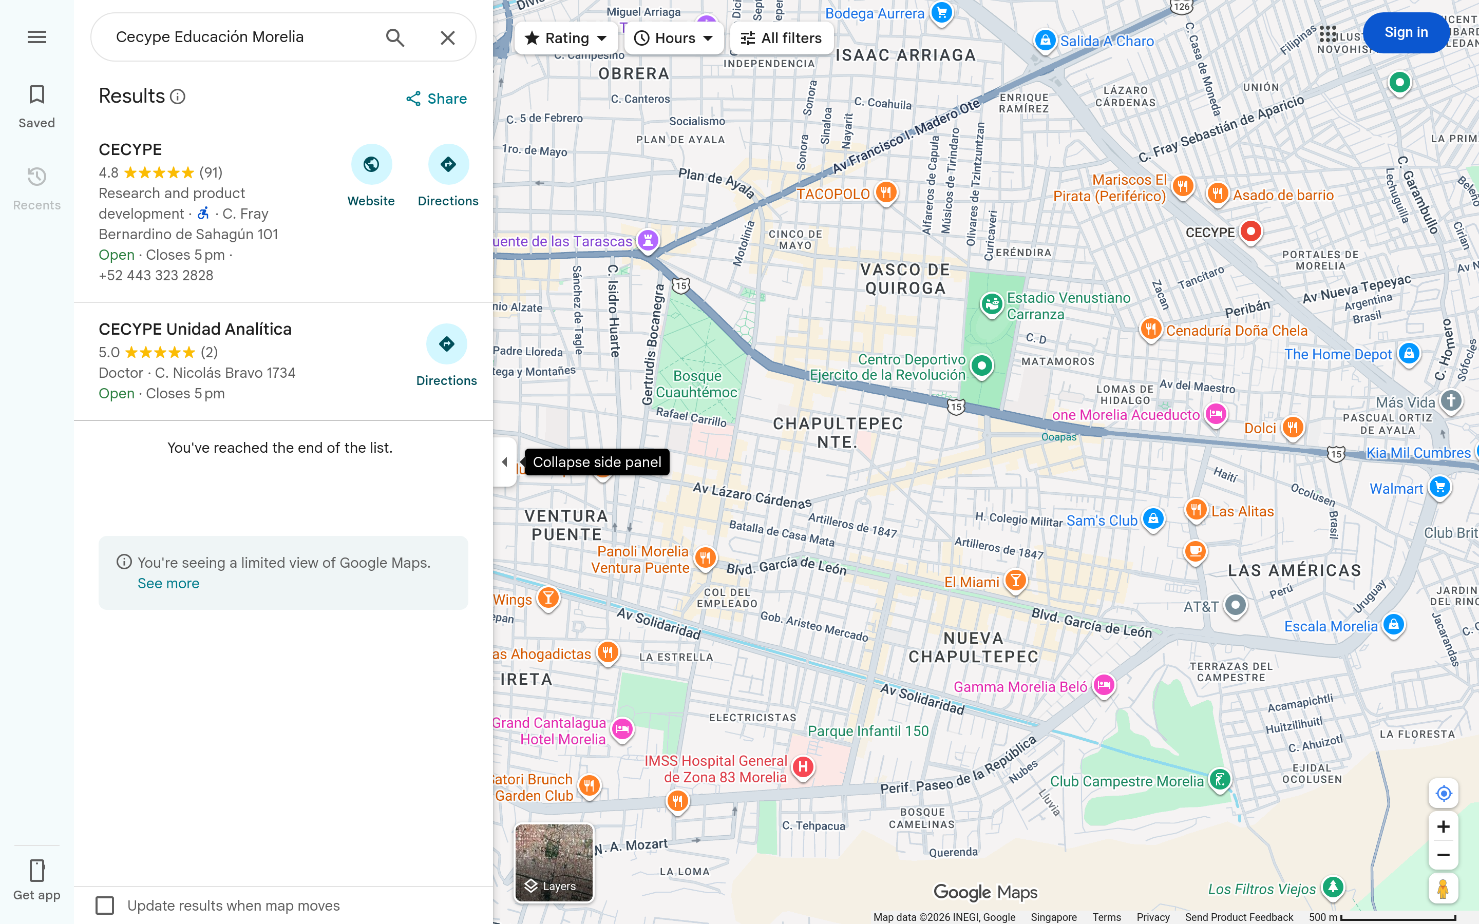
Task: Open Street View Pegman
Action: click(x=1444, y=889)
